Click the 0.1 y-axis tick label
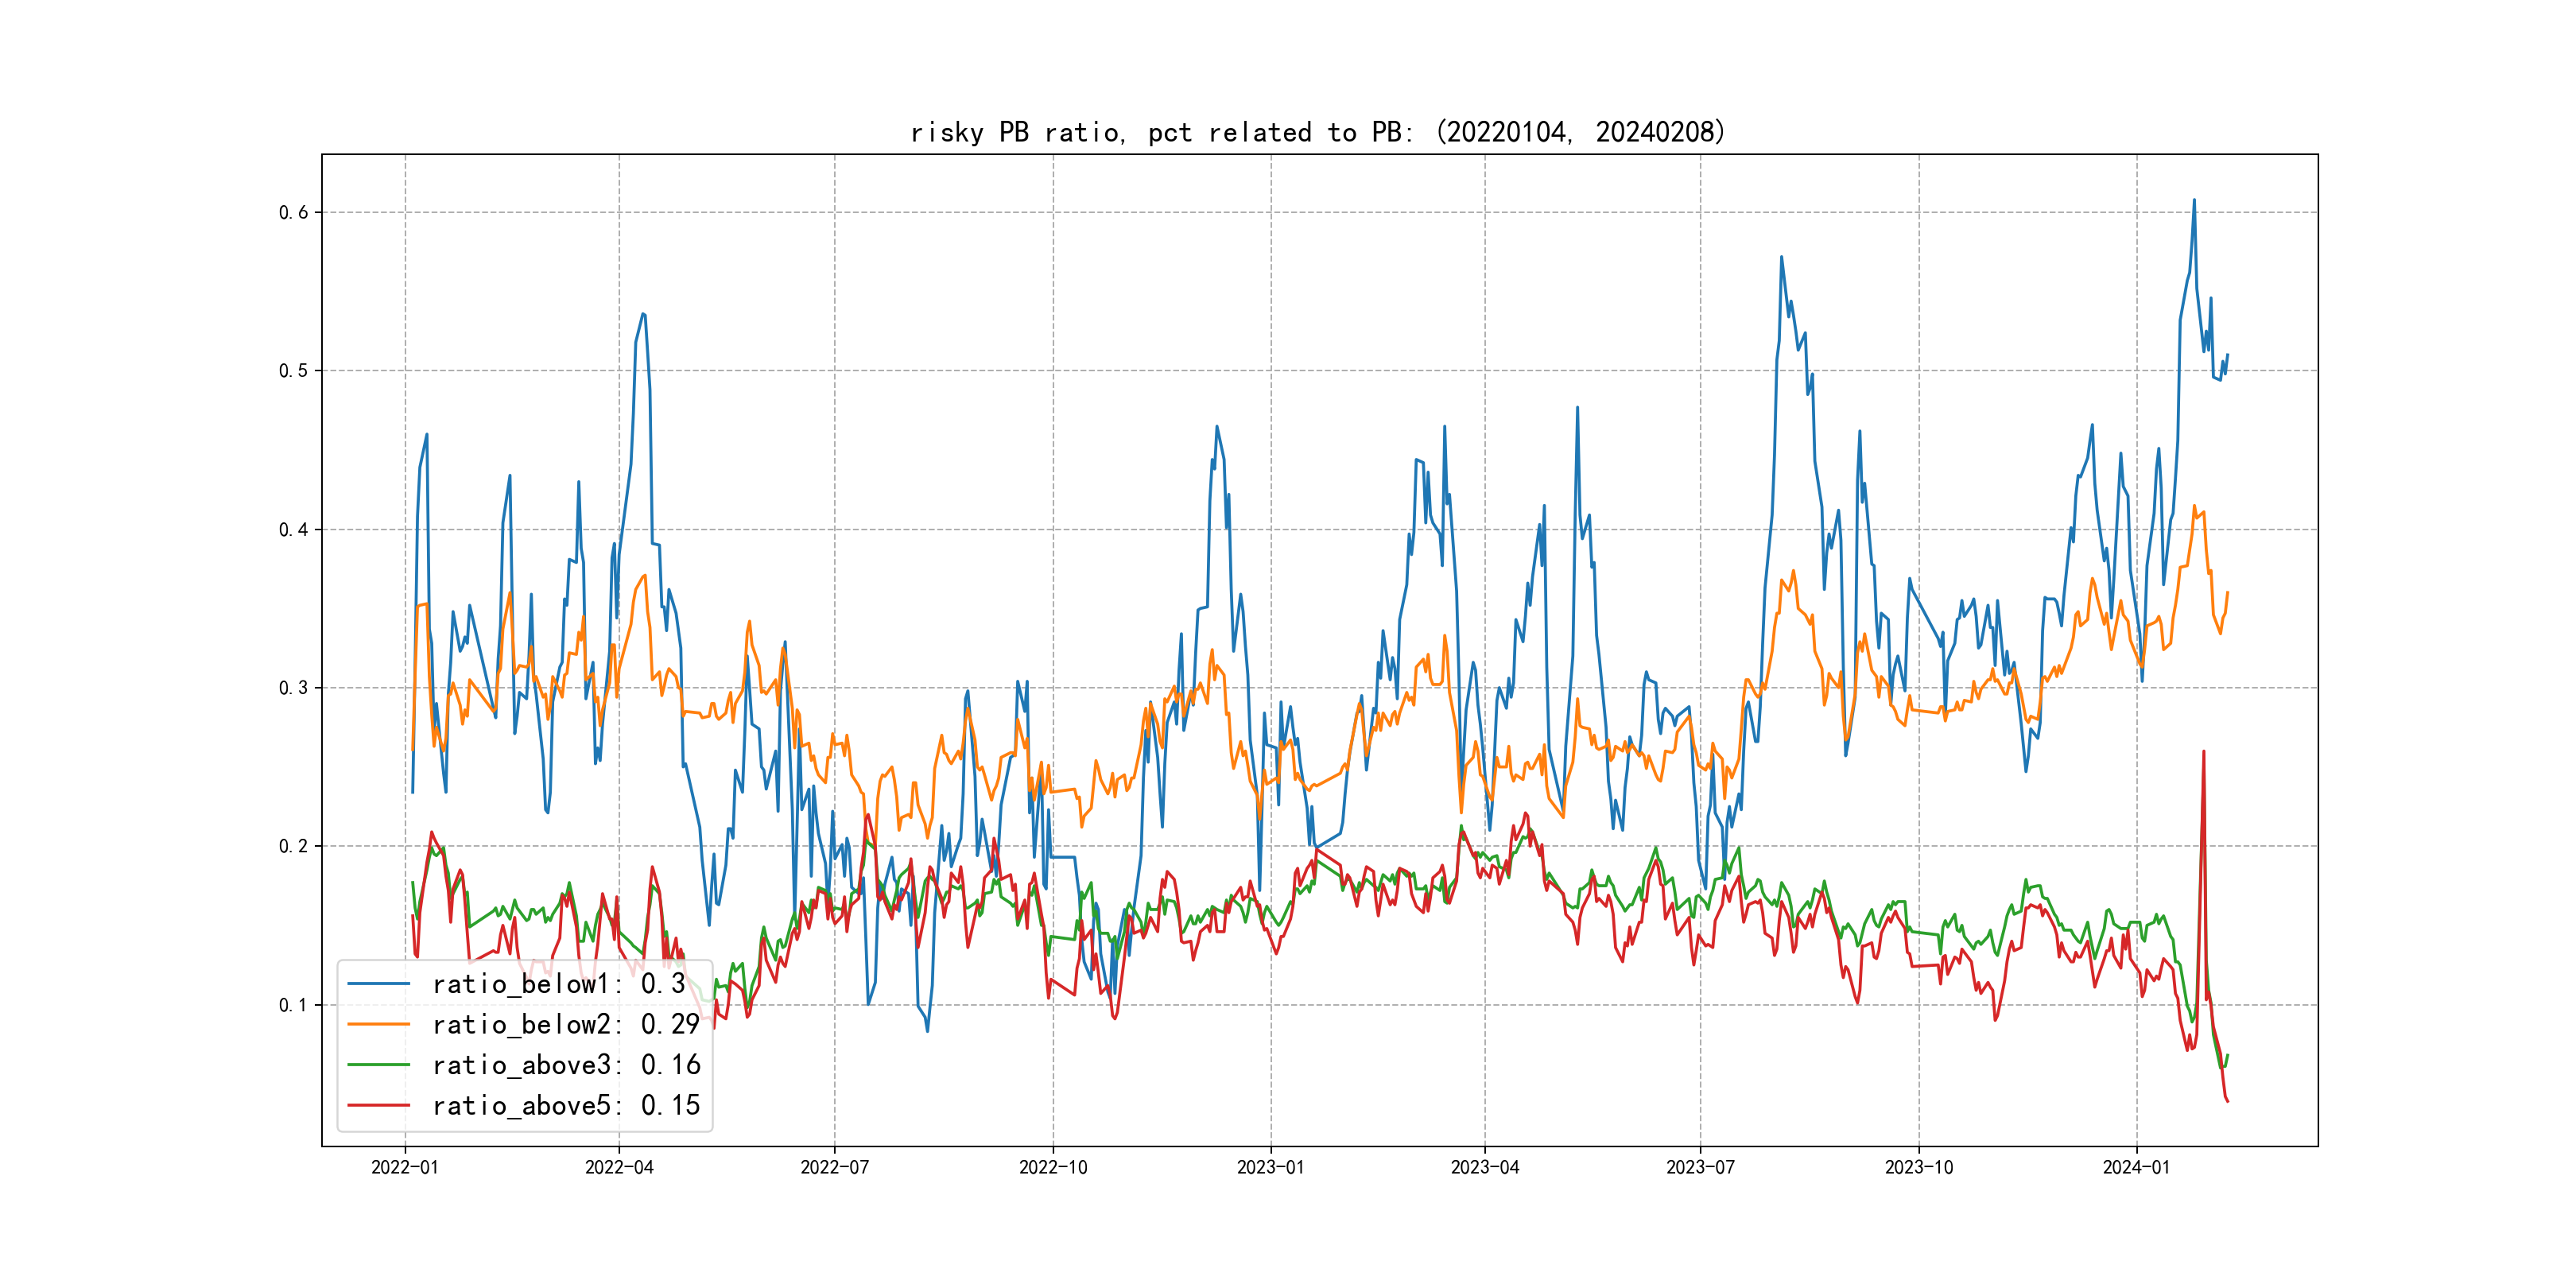 293,1005
